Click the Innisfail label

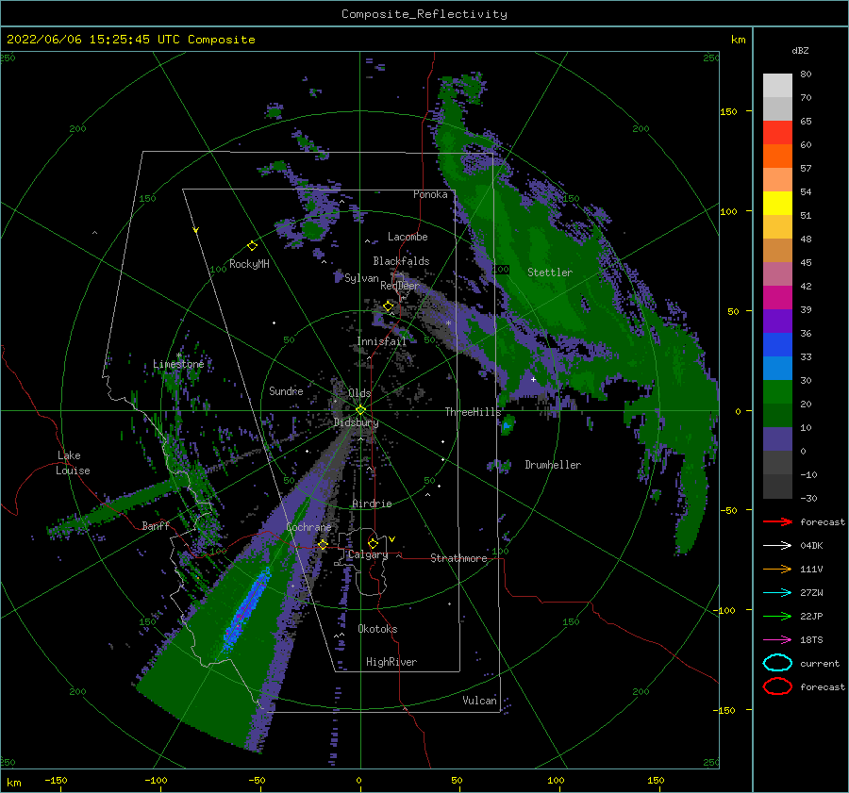[381, 341]
